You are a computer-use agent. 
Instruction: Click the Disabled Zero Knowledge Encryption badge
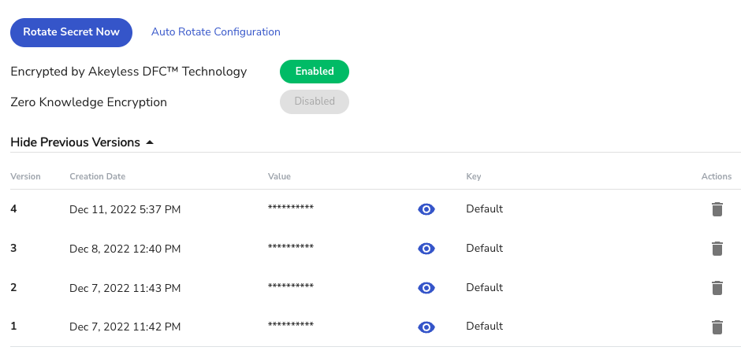(314, 101)
